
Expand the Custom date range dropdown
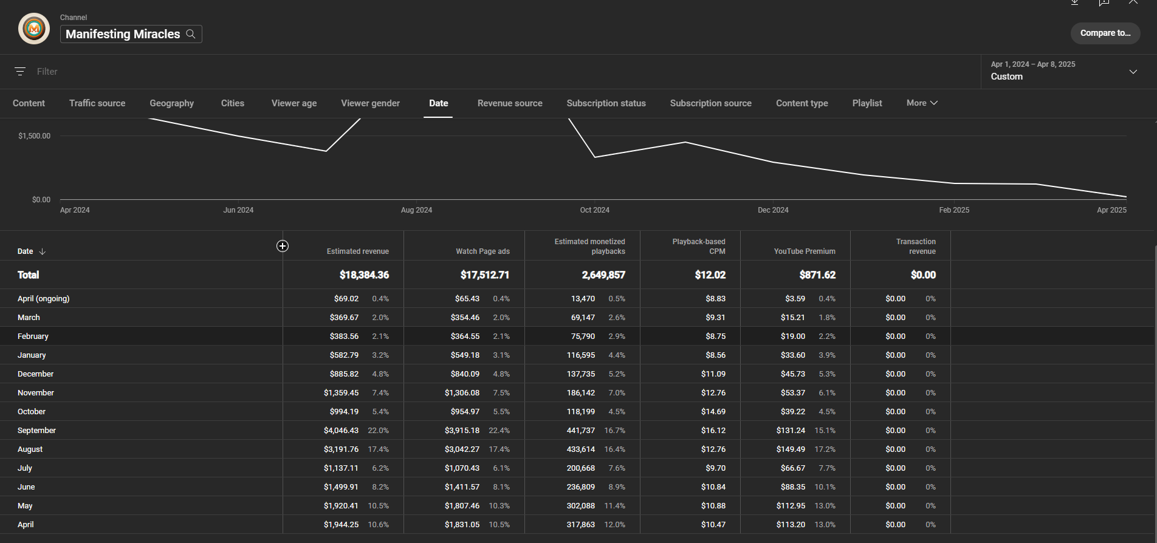[1133, 72]
